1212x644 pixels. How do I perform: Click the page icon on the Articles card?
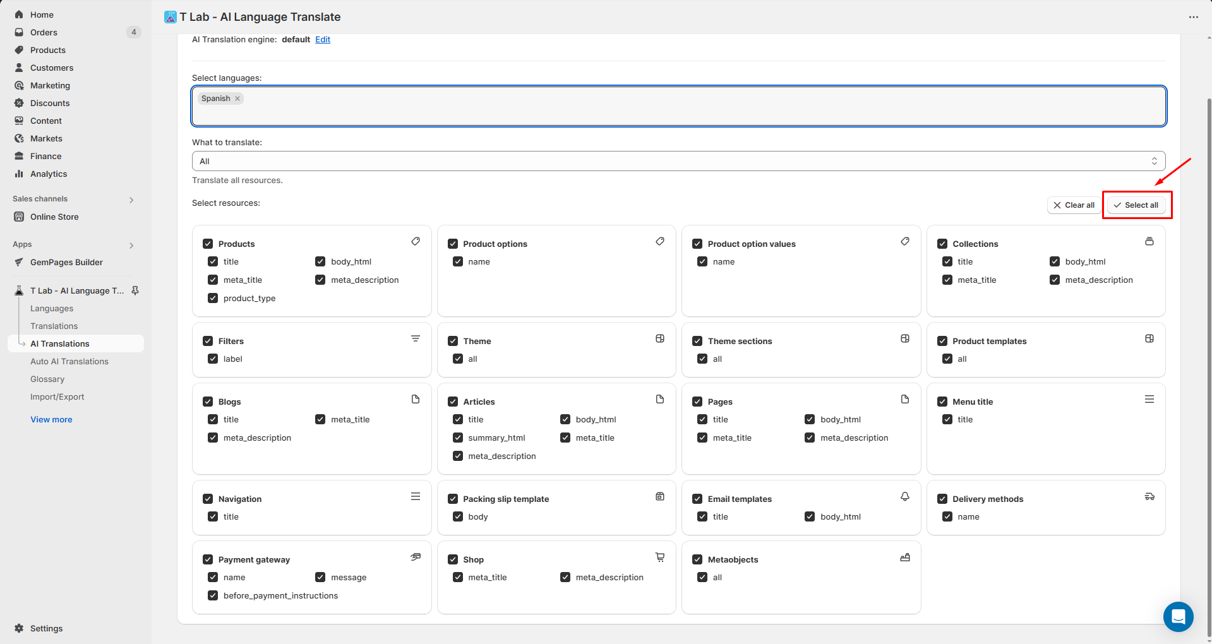point(660,399)
